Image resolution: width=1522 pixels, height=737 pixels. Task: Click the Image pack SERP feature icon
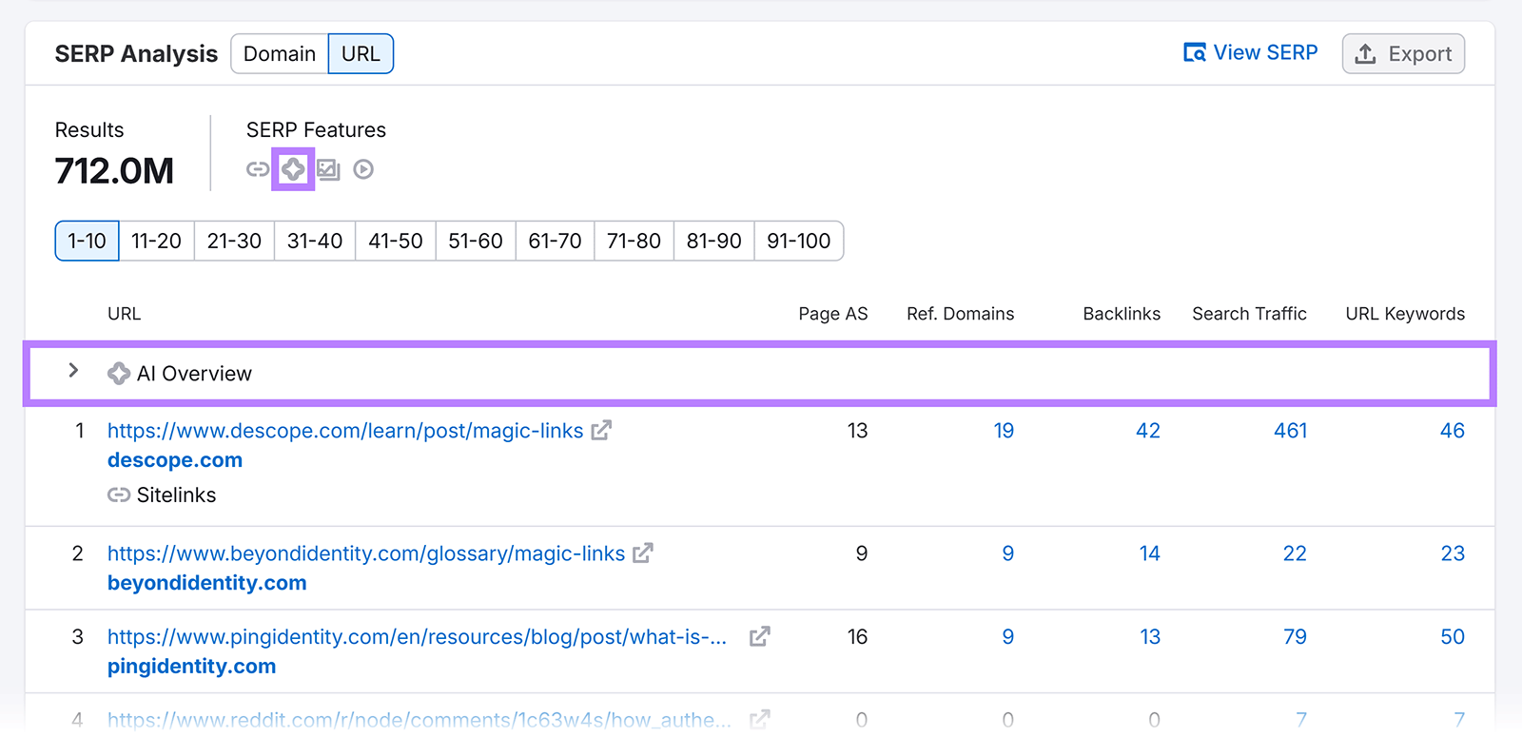click(x=328, y=169)
